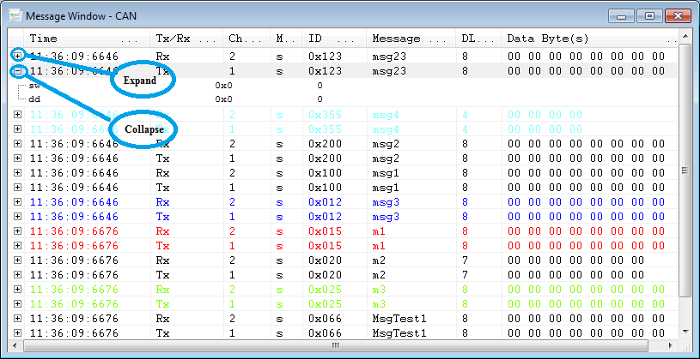Expand the MsgTest1 Rx row
Screen dimensions: 700x359
(x=17, y=319)
